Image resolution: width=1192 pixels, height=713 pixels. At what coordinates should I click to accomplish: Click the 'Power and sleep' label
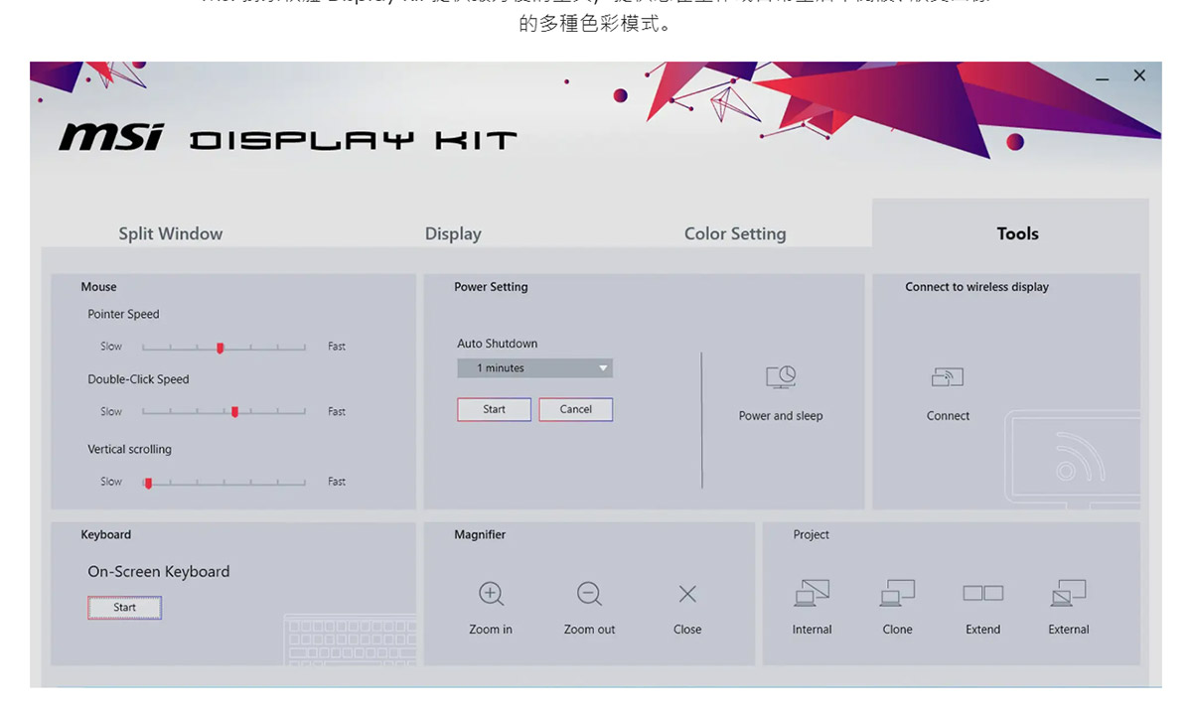781,416
